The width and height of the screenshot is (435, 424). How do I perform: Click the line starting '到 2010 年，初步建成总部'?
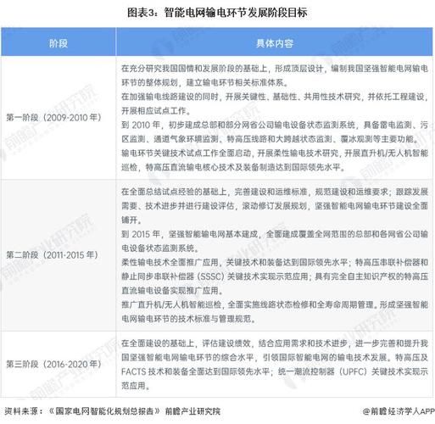coord(275,125)
